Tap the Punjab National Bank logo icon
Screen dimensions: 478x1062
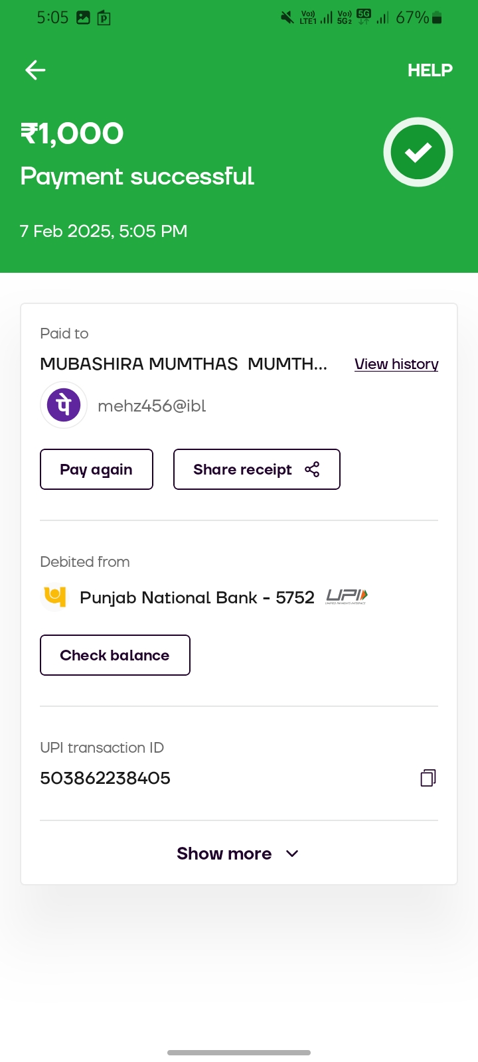(x=54, y=597)
